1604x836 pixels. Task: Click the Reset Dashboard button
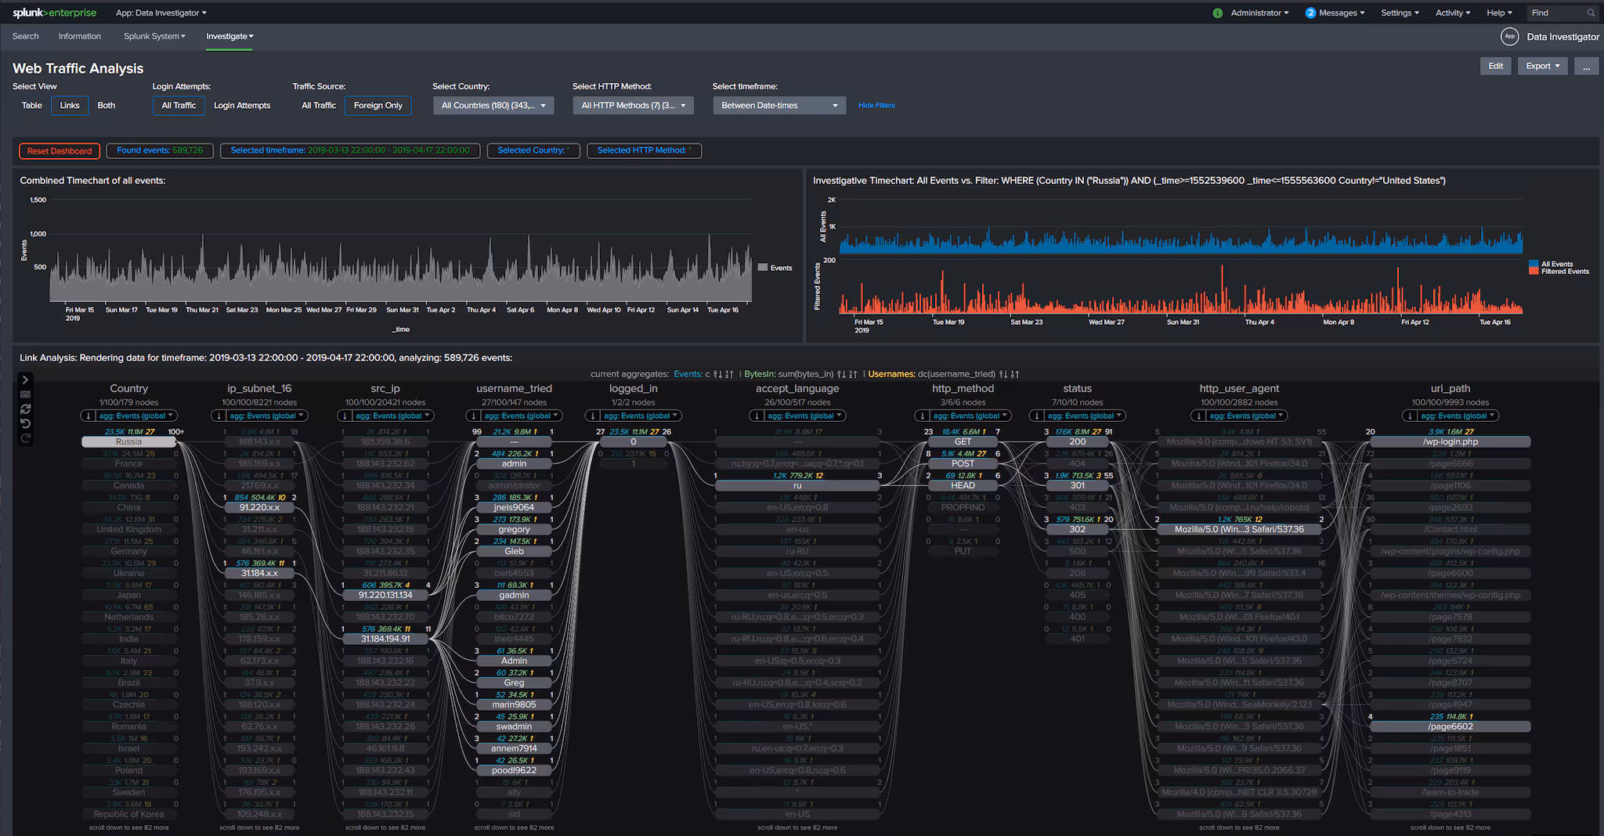pos(59,150)
